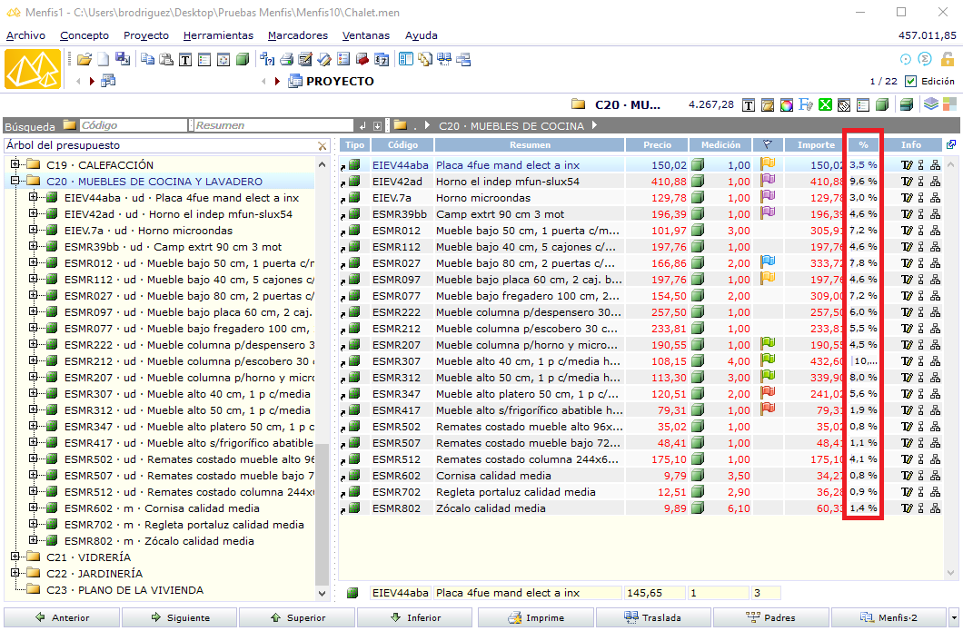Click the Imprime button
963x631 pixels.
[x=536, y=617]
